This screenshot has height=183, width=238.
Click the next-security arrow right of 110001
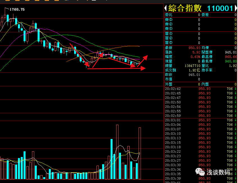(x=236, y=8)
